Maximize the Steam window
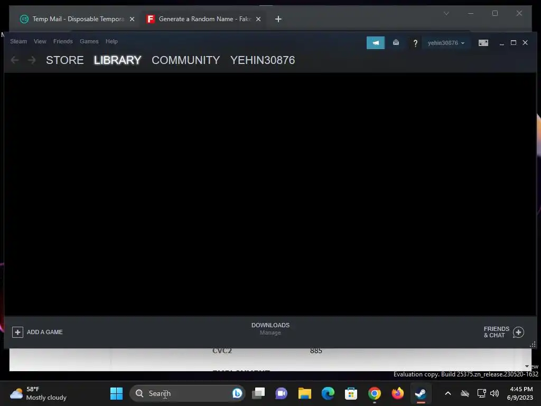The width and height of the screenshot is (541, 406). tap(514, 42)
